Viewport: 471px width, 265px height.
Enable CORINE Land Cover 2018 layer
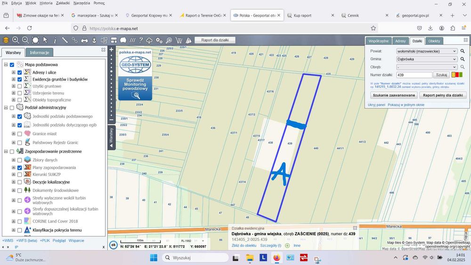[19, 222]
